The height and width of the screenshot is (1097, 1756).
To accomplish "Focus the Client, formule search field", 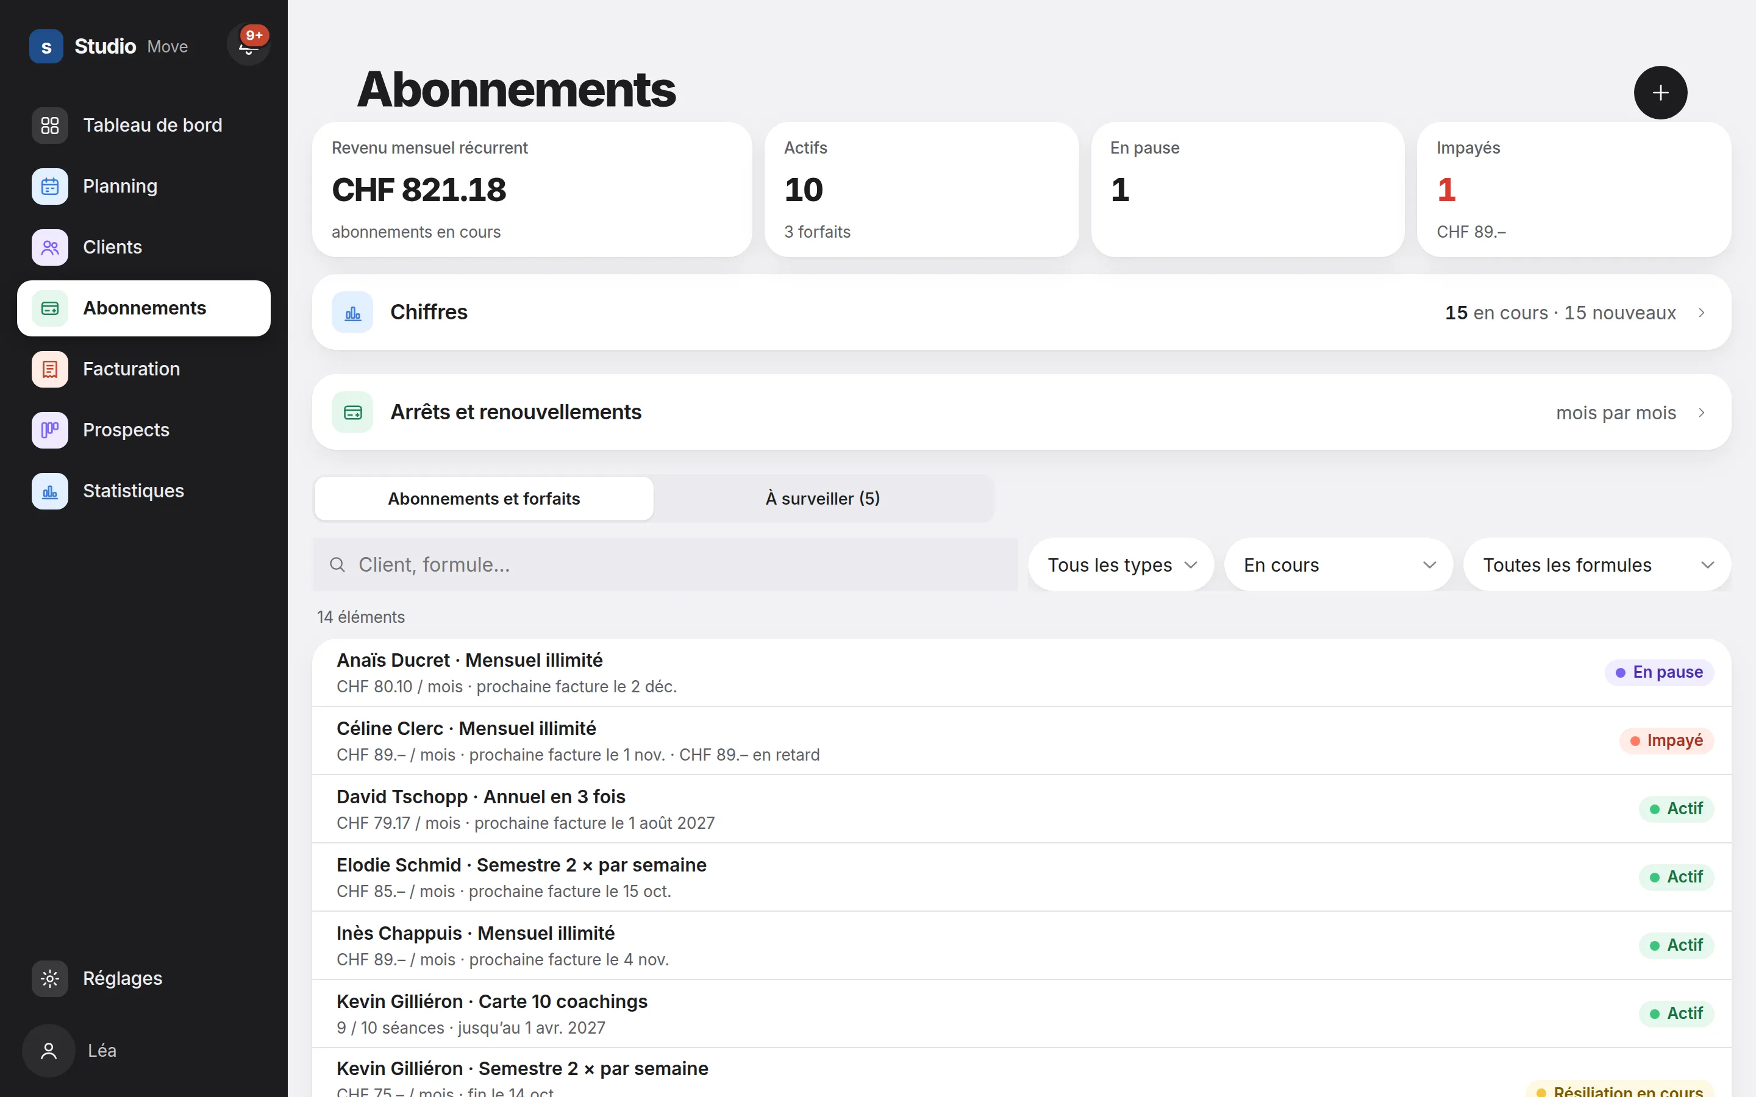I will pyautogui.click(x=665, y=564).
